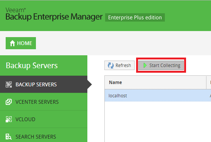
Task: Select the house icon on Home
Action: point(12,43)
